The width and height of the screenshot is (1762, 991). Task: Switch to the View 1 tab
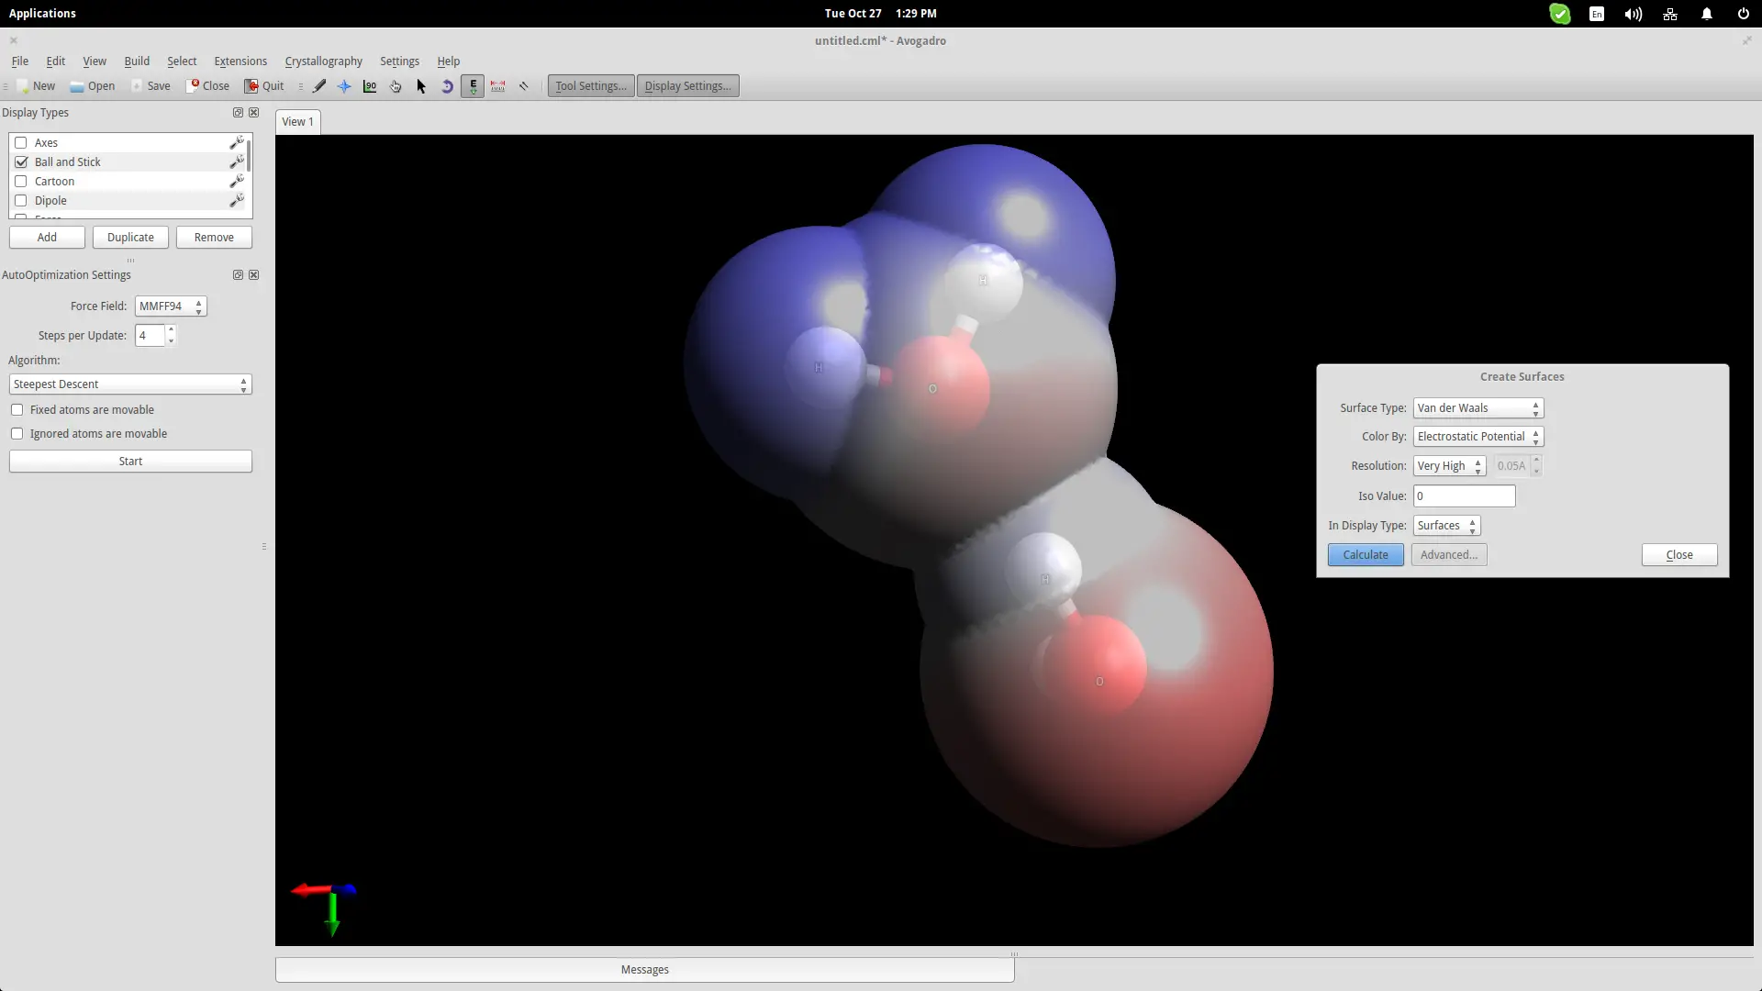pyautogui.click(x=297, y=122)
